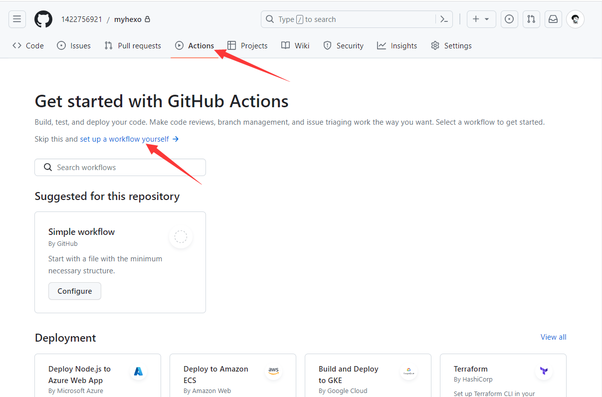
Task: Open the myhexo repository link
Action: 128,19
